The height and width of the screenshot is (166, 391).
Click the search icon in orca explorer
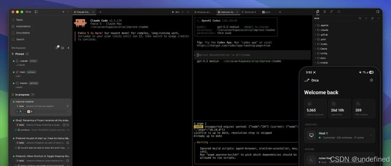(x=360, y=18)
